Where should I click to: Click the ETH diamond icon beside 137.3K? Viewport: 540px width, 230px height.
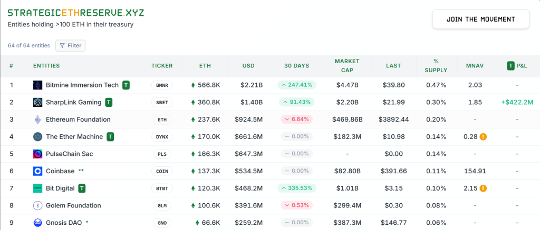[x=193, y=171]
